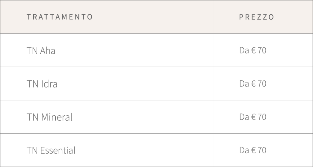Screen dimensions: 313x167
Task: Click the price cell for TN Mineral
Action: coord(253,117)
